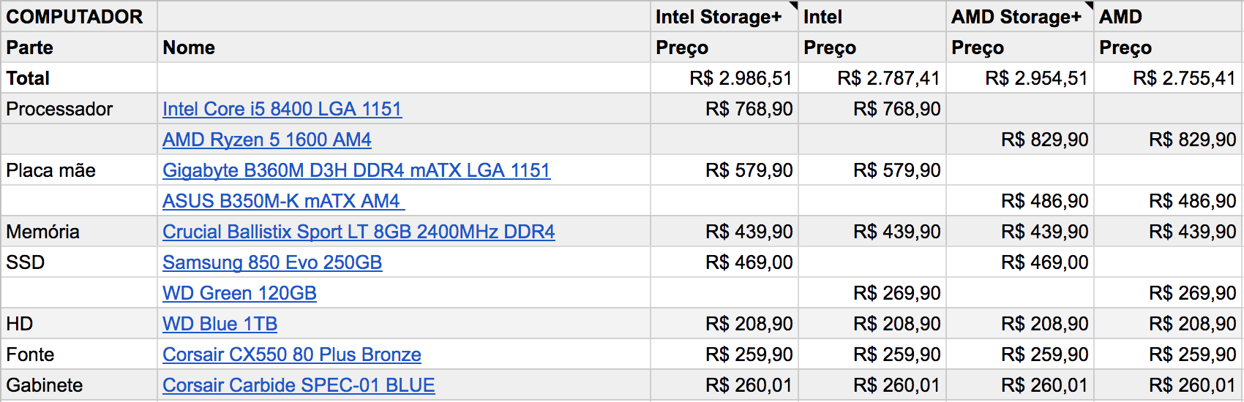The image size is (1244, 402).
Task: Select the Processador label cell
Action: 79,109
